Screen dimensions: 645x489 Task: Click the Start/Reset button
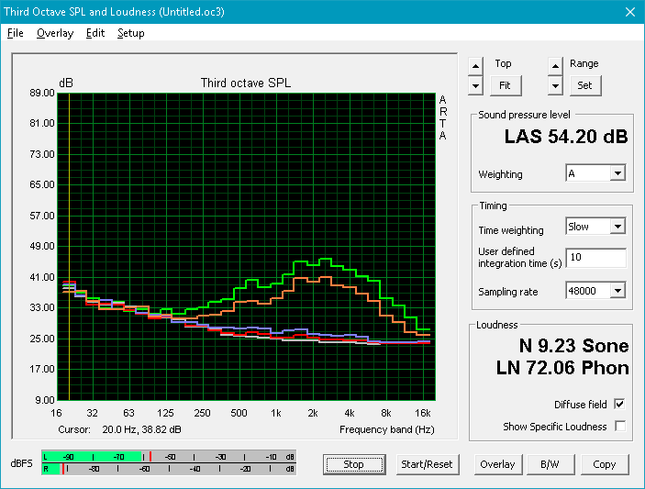(427, 464)
